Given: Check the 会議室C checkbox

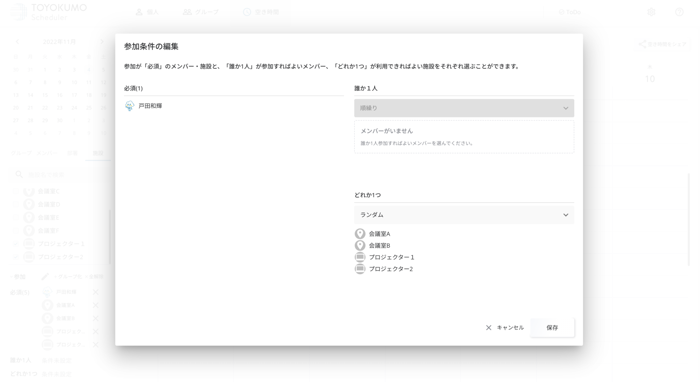Looking at the screenshot, I should pos(16,191).
